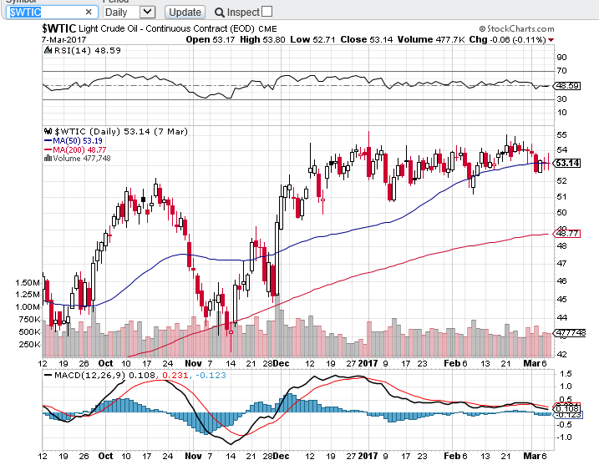The height and width of the screenshot is (470, 599).
Task: Click the RSI(14) indicator icon
Action: 48,50
